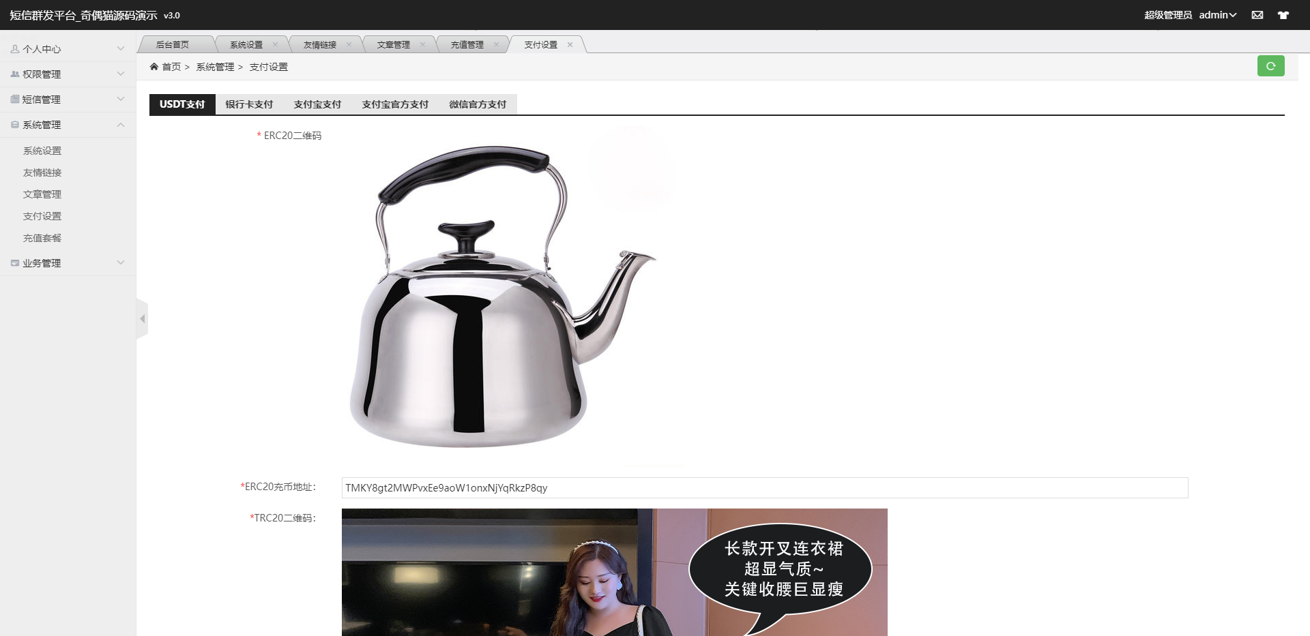The width and height of the screenshot is (1310, 636).
Task: Click the 权限管理 group icon
Action: pos(15,74)
